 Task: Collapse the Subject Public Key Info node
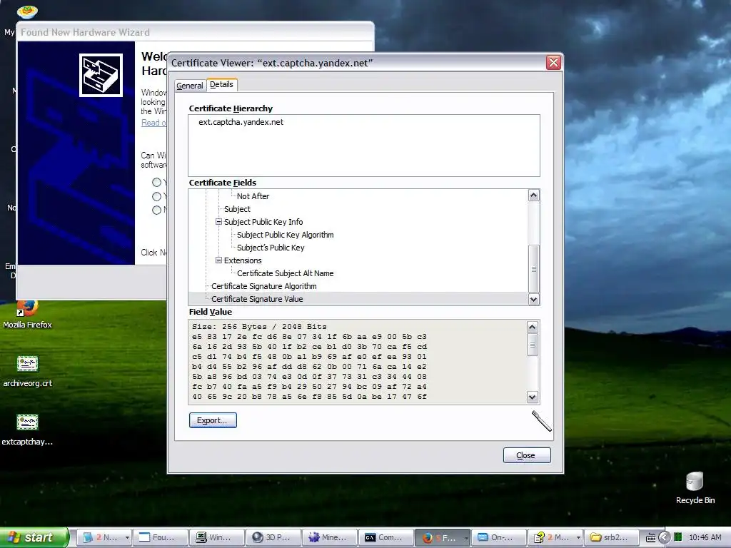[218, 222]
